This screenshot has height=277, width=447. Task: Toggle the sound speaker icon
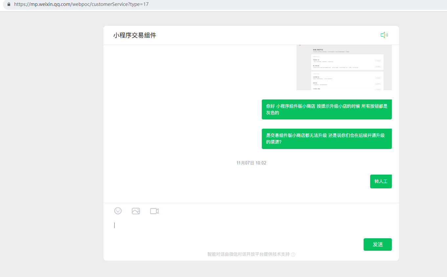384,35
